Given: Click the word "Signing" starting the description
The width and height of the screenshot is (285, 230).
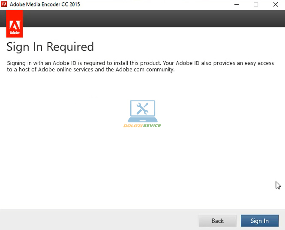Looking at the screenshot, I should tap(18, 63).
